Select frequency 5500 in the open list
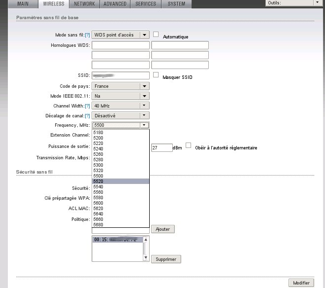This screenshot has height=288, width=325. click(121, 176)
